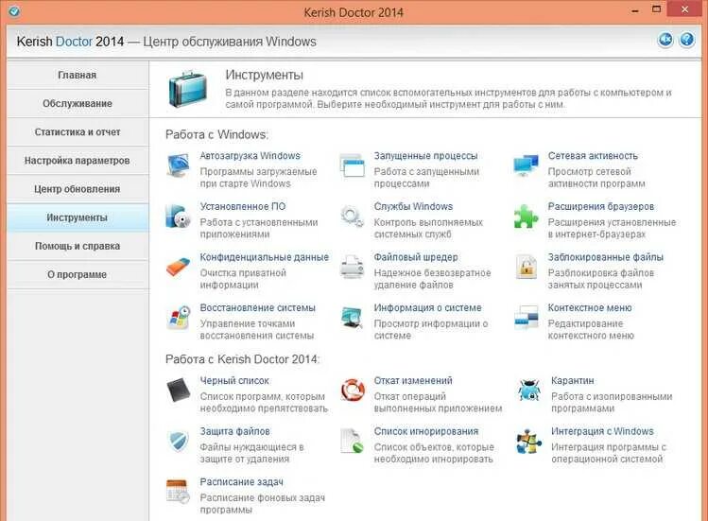Open the Службы Windows link

pos(413,206)
